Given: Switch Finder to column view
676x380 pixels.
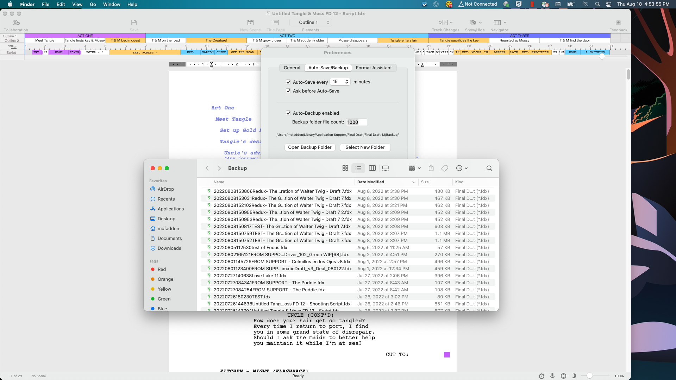Looking at the screenshot, I should click(372, 168).
